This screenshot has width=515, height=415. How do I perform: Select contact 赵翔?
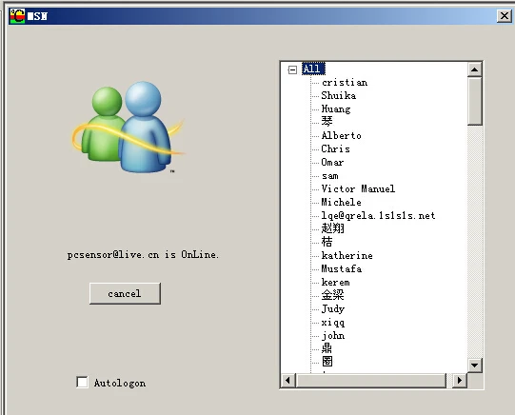click(x=333, y=228)
